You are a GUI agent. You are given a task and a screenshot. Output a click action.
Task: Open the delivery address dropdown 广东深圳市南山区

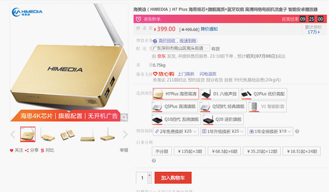[x=181, y=48]
